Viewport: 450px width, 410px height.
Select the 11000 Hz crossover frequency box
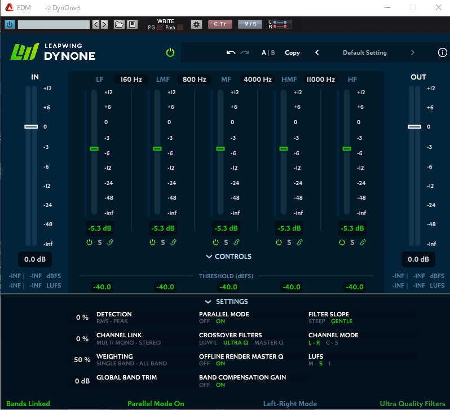click(320, 80)
